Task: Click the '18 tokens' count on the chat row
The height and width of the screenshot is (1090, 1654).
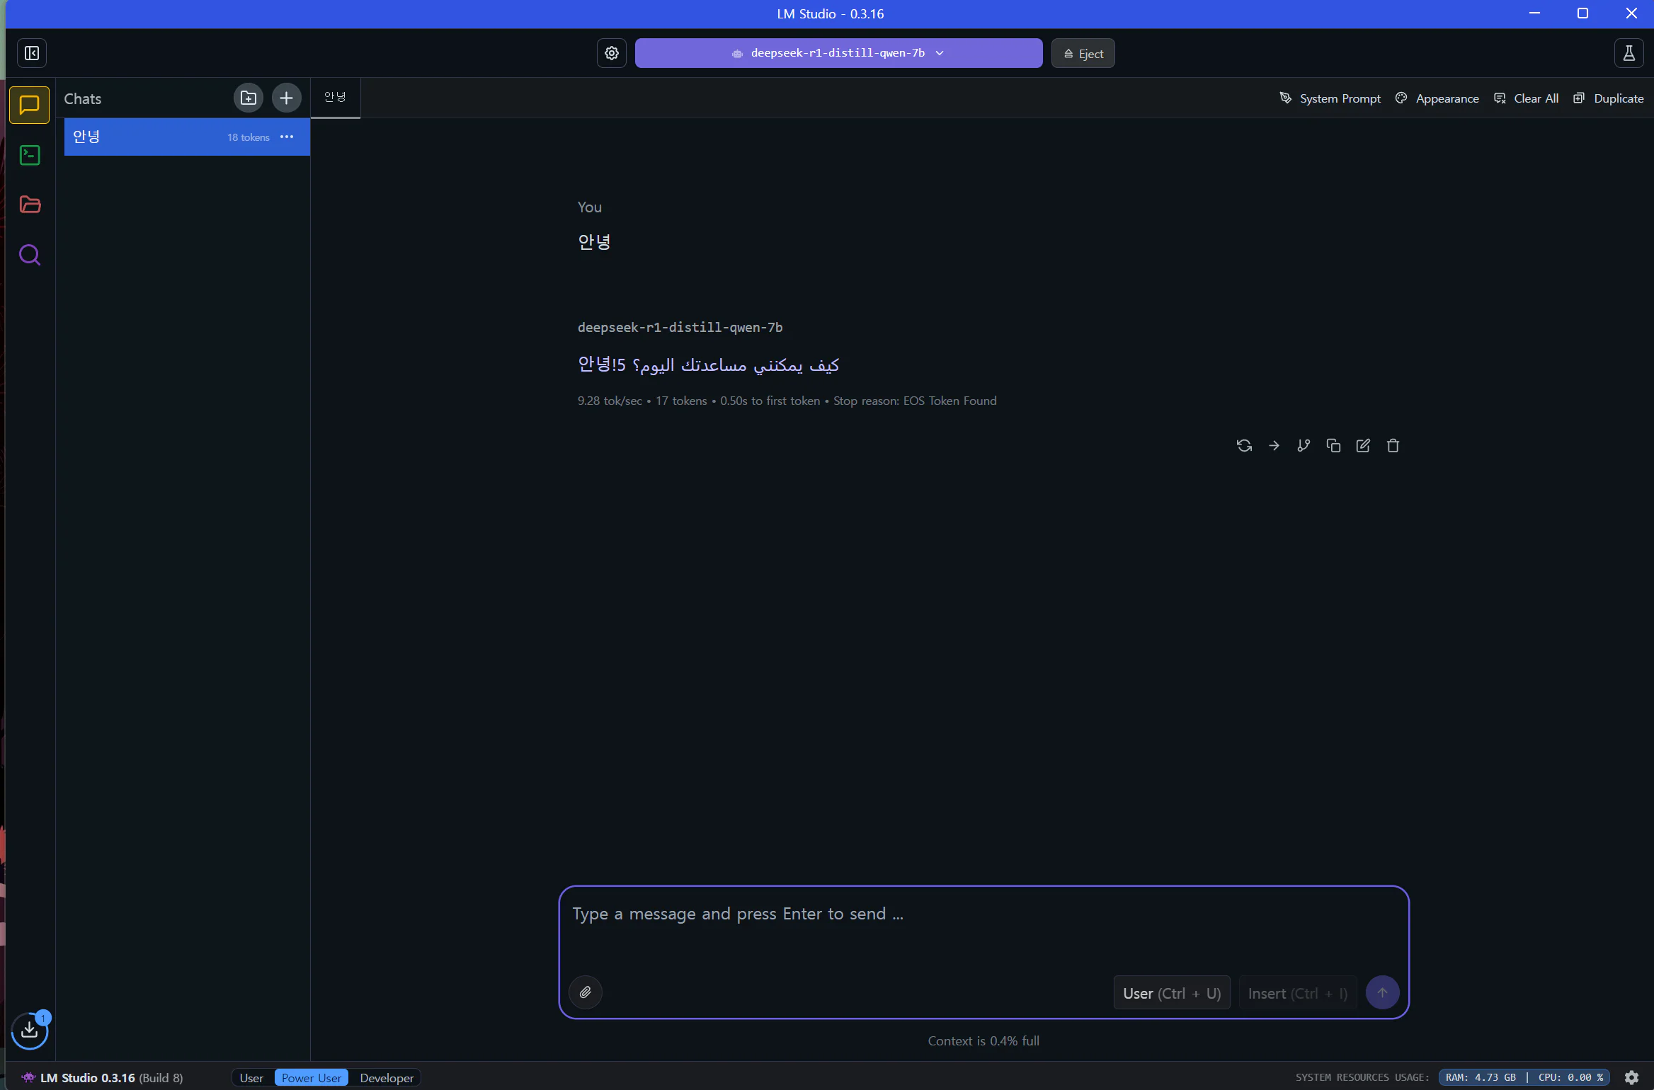Action: (249, 137)
